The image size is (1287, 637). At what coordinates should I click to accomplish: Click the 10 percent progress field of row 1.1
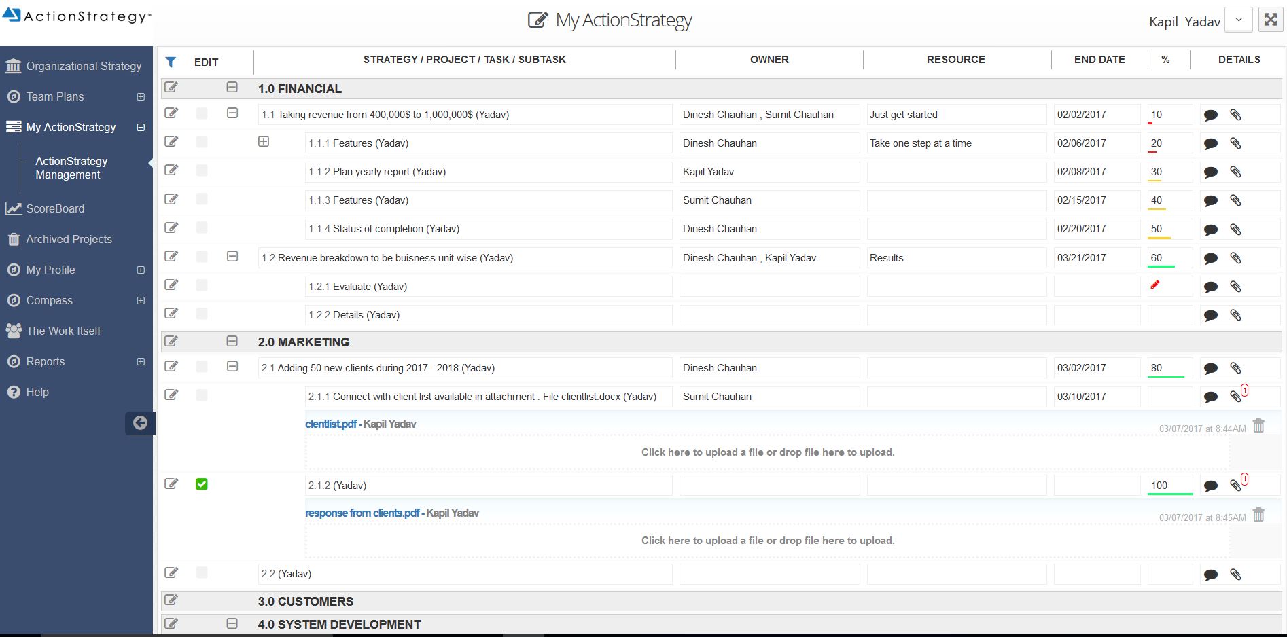pos(1169,115)
